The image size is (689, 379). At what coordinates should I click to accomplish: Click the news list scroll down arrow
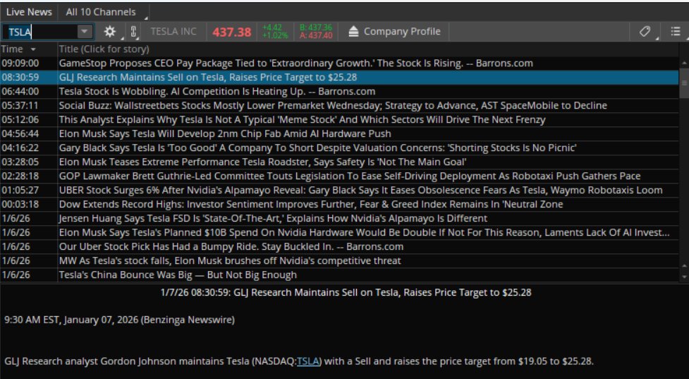click(684, 277)
